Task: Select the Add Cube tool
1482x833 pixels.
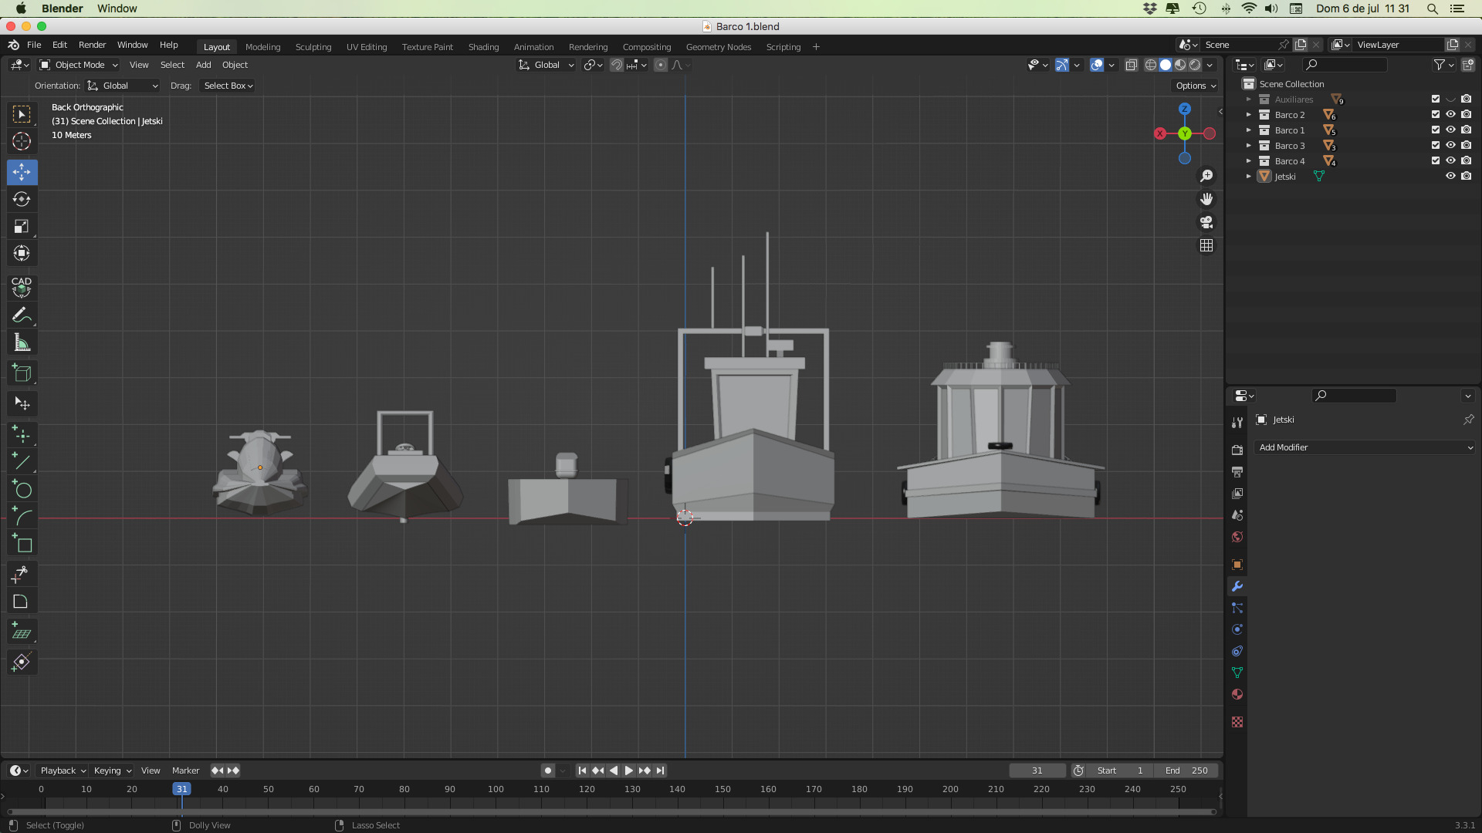Action: coord(22,373)
